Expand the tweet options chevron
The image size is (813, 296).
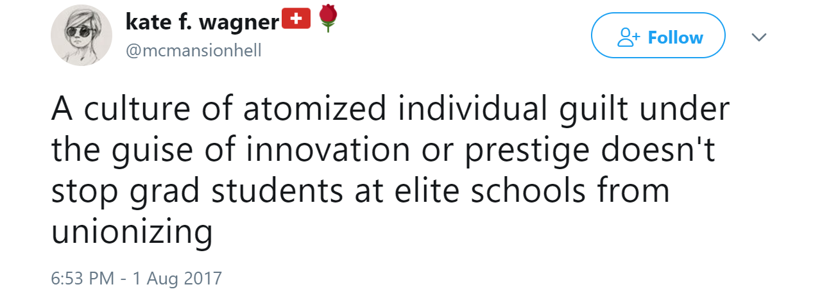click(759, 38)
